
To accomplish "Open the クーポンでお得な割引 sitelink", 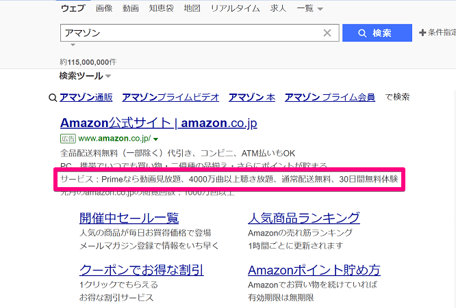I will (x=141, y=270).
